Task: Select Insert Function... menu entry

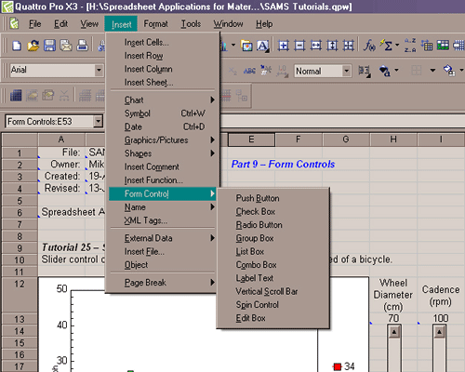Action: 162,179
